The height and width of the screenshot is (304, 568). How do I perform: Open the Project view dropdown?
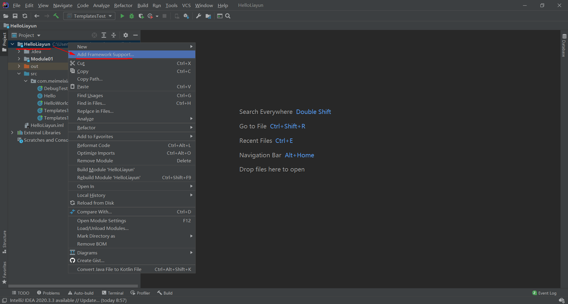coord(26,35)
